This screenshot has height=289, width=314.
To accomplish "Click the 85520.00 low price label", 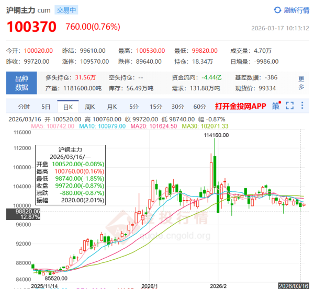I will pyautogui.click(x=56, y=279).
